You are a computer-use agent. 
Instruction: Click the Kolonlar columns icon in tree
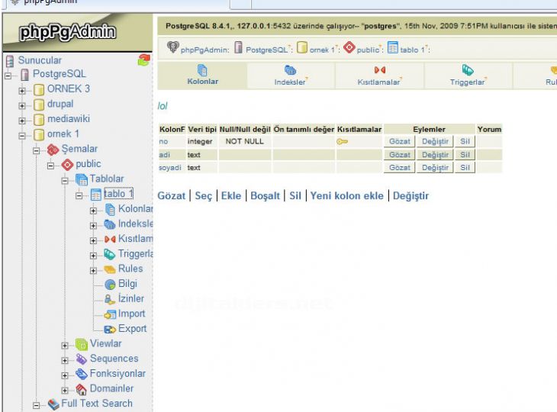(x=110, y=210)
